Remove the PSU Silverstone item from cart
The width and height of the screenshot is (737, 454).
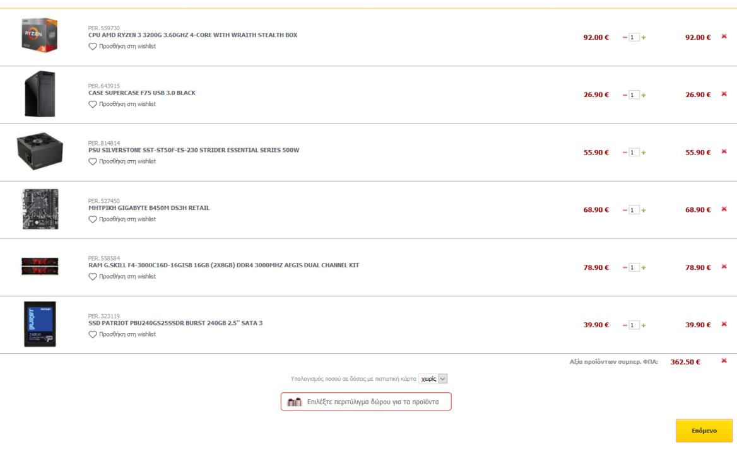(x=724, y=151)
